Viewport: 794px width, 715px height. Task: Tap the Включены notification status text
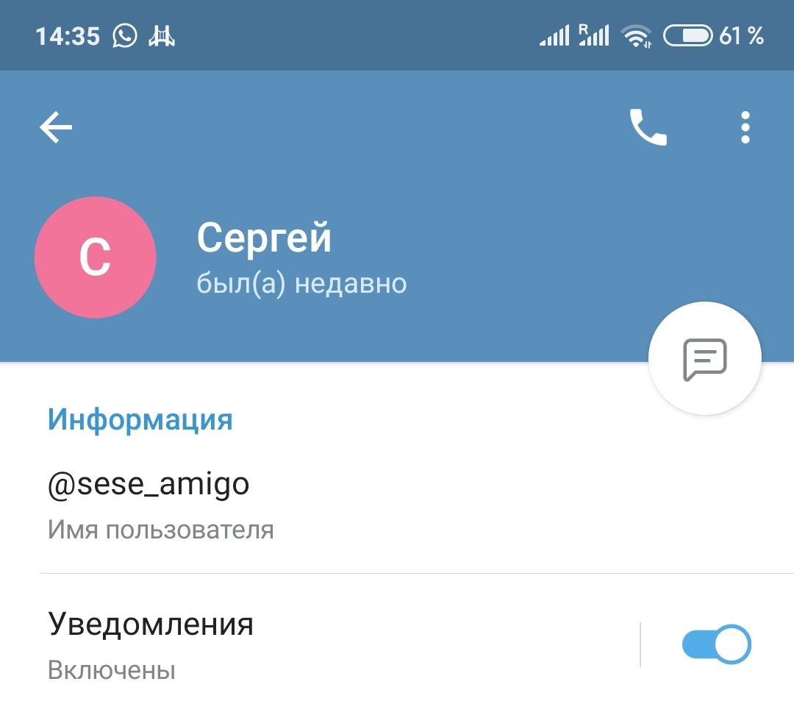coord(112,670)
